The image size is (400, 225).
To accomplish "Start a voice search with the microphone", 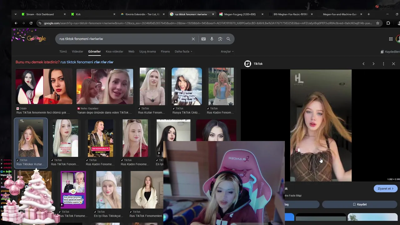I will (212, 39).
